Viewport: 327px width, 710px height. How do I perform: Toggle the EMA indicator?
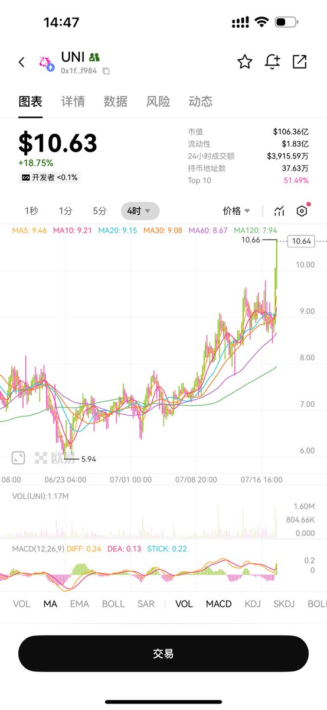coord(80,603)
